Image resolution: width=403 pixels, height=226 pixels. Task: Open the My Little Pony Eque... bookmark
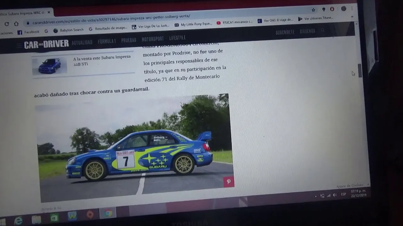193,24
